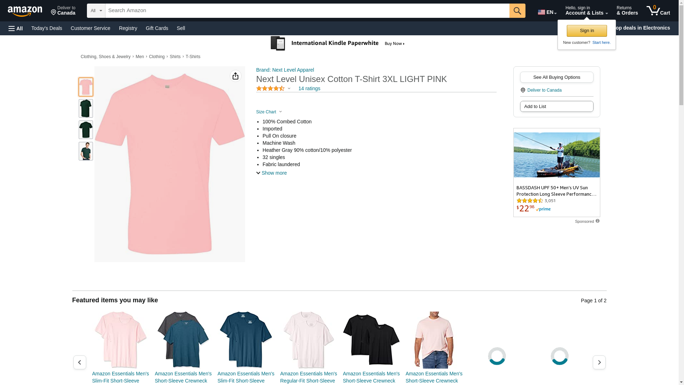Open the search category All dropdown
Screen dimensions: 684x385
(96, 11)
